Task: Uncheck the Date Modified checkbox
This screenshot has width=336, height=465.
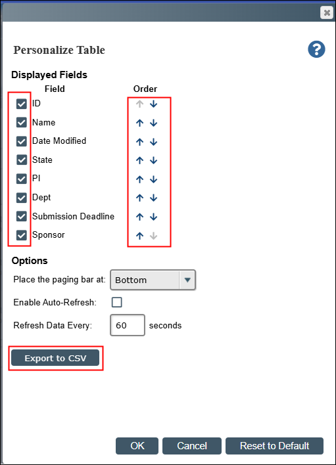Action: click(x=22, y=141)
